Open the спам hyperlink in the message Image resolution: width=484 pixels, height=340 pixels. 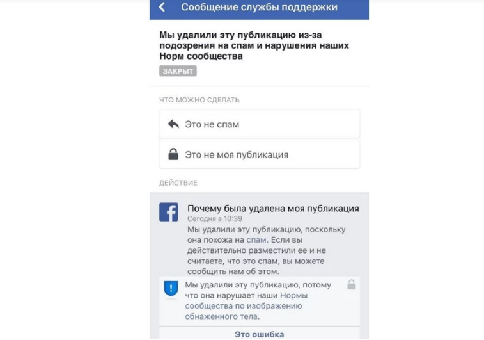point(256,240)
